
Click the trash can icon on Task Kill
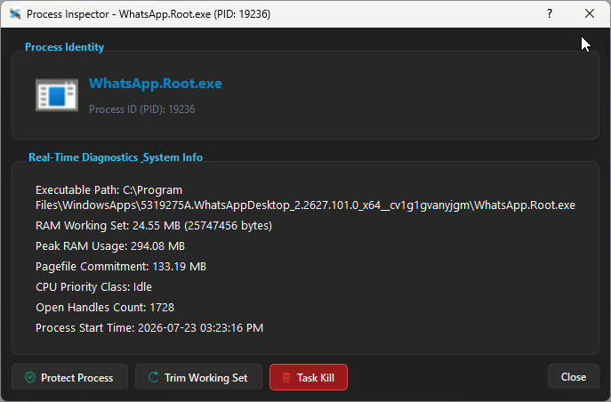tap(286, 377)
